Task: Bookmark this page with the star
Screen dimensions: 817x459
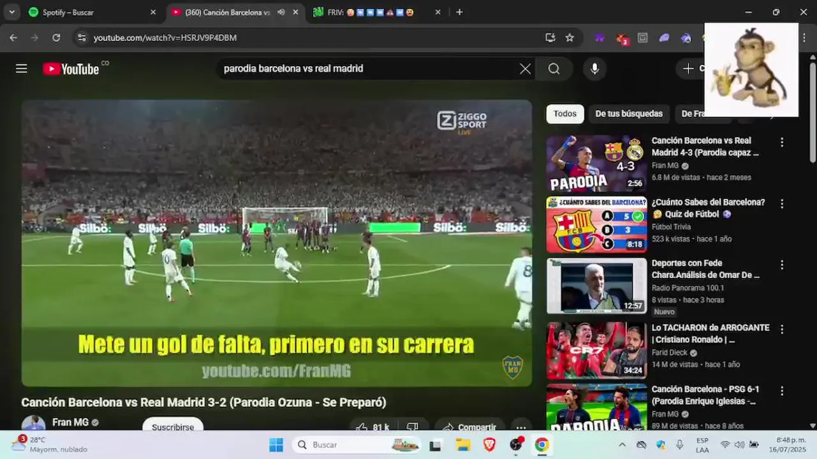Action: click(570, 38)
